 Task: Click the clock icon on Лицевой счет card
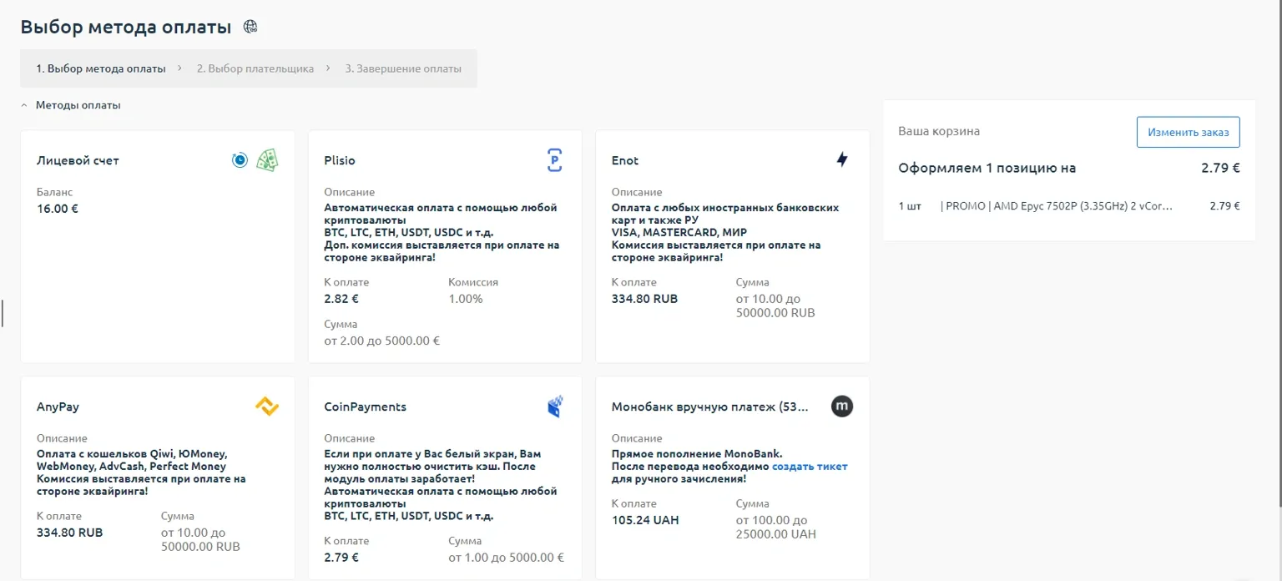click(240, 160)
